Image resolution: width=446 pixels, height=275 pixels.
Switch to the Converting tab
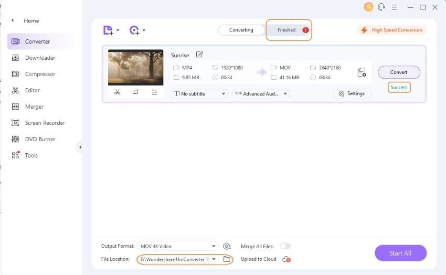click(x=241, y=30)
